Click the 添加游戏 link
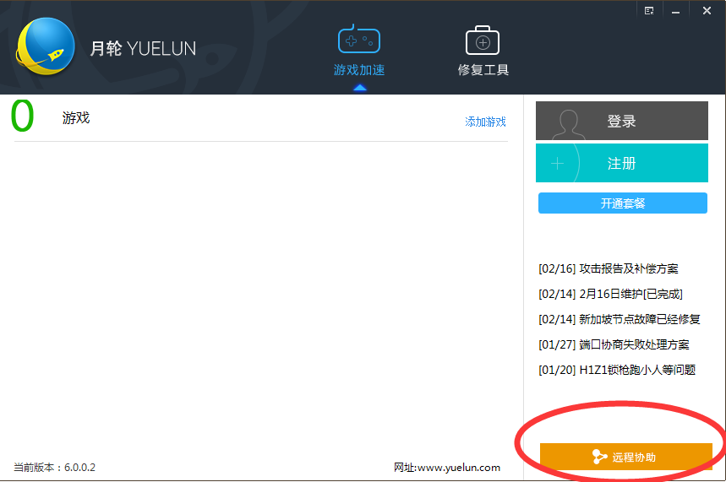 [x=485, y=122]
